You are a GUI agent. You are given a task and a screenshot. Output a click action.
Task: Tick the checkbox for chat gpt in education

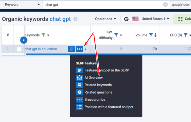click(x=19, y=49)
